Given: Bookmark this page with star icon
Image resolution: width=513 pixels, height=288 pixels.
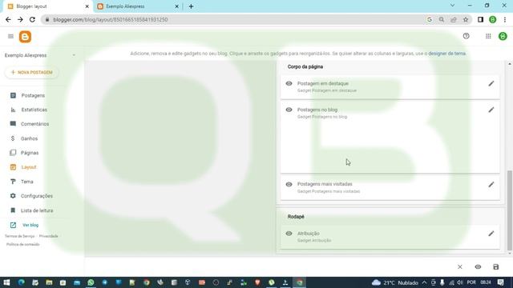Looking at the screenshot, I should [x=466, y=19].
